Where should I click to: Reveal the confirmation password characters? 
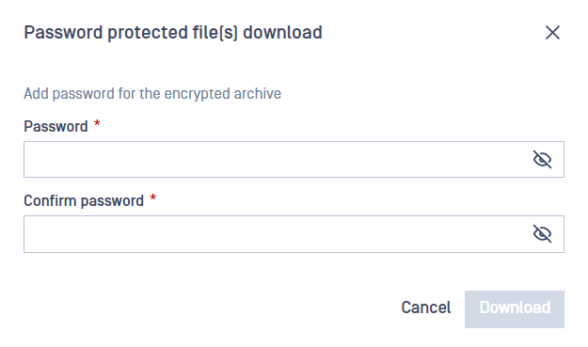click(542, 234)
